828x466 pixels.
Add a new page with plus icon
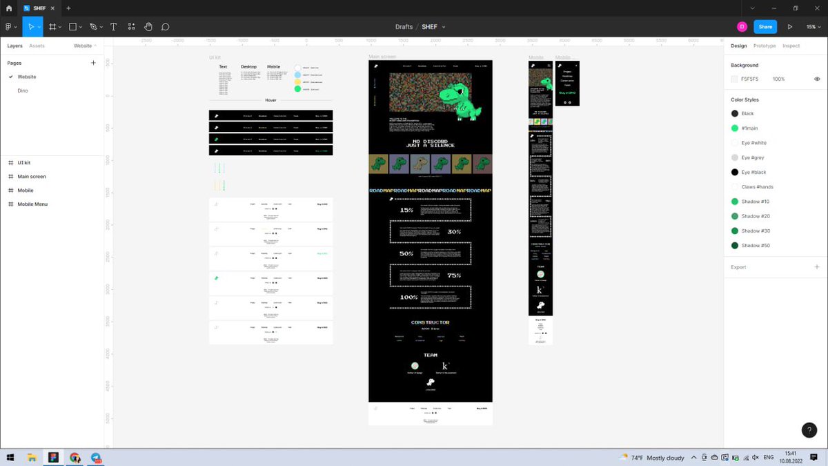point(94,63)
